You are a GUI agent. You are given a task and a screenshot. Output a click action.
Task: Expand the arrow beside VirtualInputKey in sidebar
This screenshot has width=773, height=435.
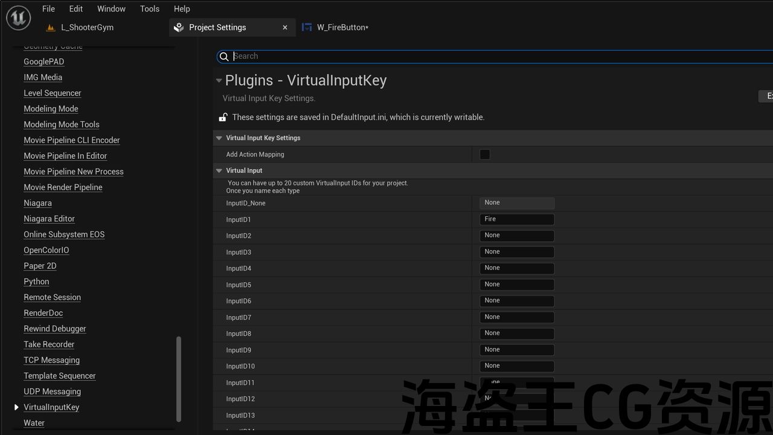pos(16,407)
